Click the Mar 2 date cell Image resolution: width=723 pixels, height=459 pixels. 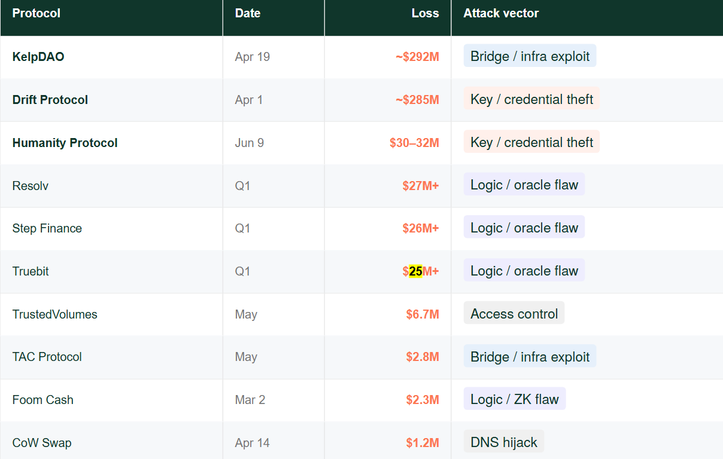[250, 400]
